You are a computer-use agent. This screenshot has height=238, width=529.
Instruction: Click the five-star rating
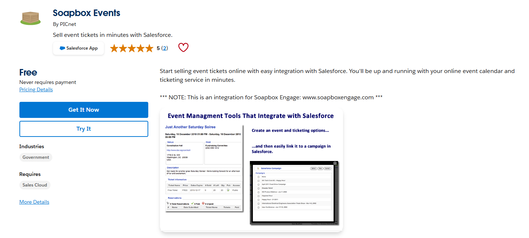coord(131,48)
